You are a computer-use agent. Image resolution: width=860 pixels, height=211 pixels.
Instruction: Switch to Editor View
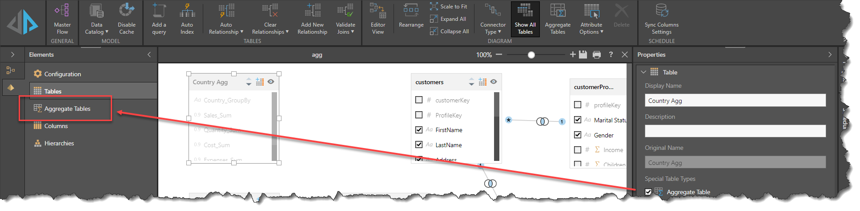point(378,19)
